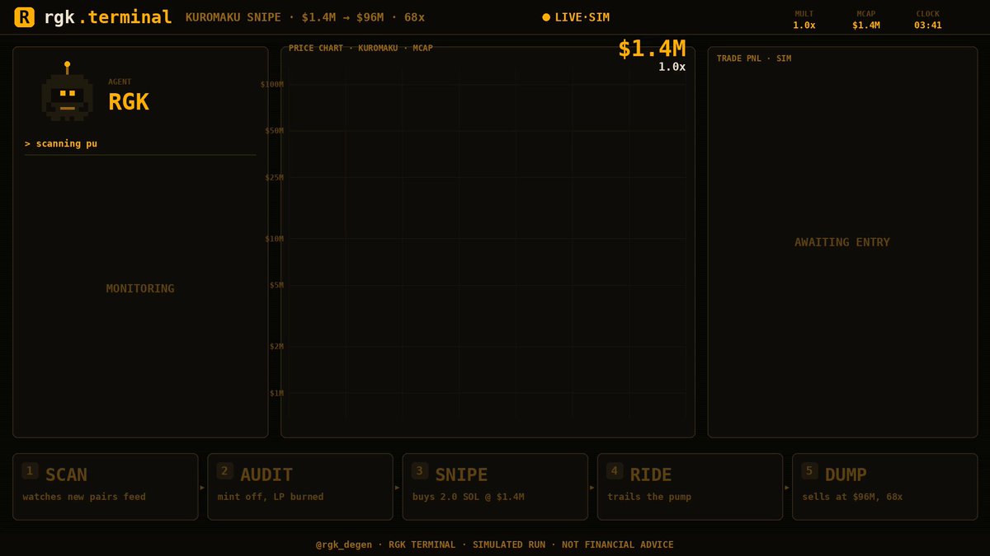Open the @rgk_degen handle in the footer
The width and height of the screenshot is (990, 556).
pos(344,544)
